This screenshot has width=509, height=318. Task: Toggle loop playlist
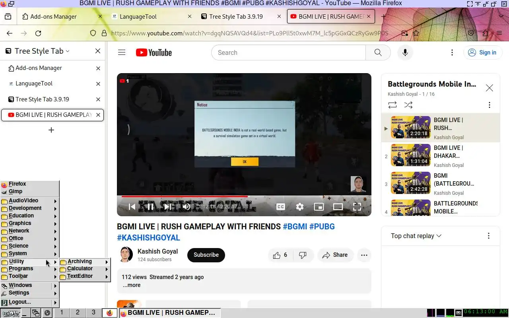coord(392,105)
